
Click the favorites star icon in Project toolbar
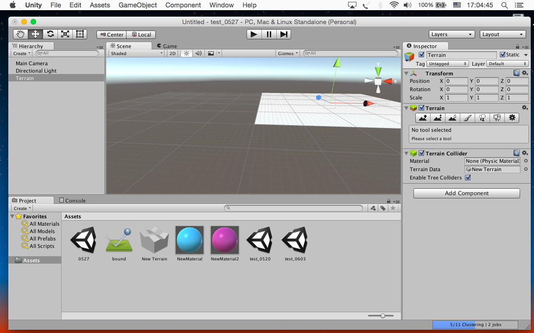click(x=393, y=208)
